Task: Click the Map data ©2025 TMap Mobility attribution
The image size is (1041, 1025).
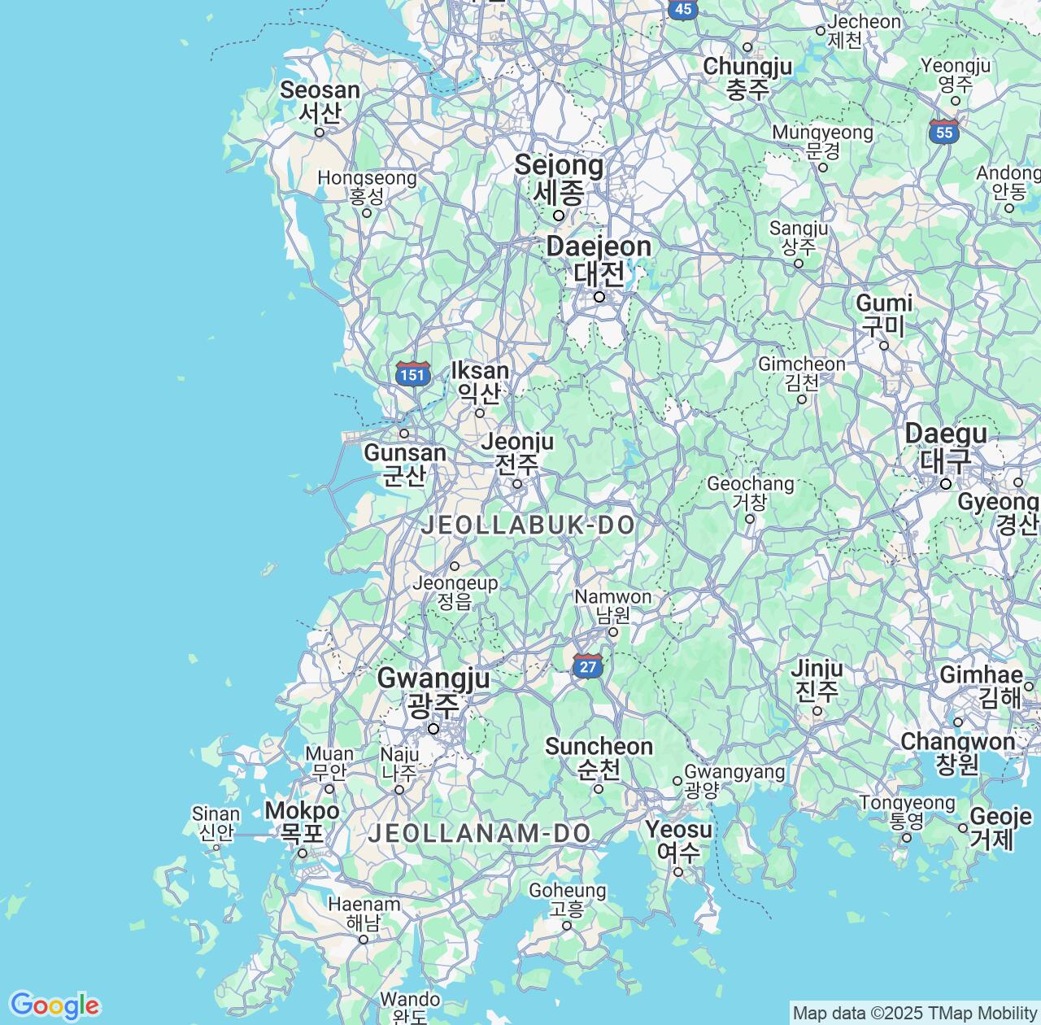Action: (x=914, y=1013)
